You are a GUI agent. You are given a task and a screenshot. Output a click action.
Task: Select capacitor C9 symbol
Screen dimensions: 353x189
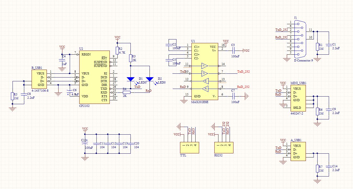tap(329, 110)
